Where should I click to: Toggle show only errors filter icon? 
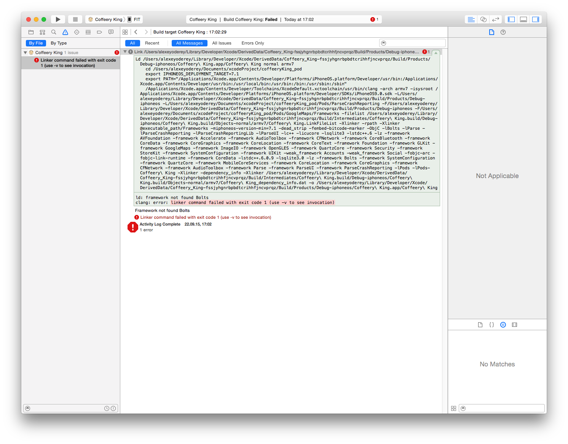[113, 409]
